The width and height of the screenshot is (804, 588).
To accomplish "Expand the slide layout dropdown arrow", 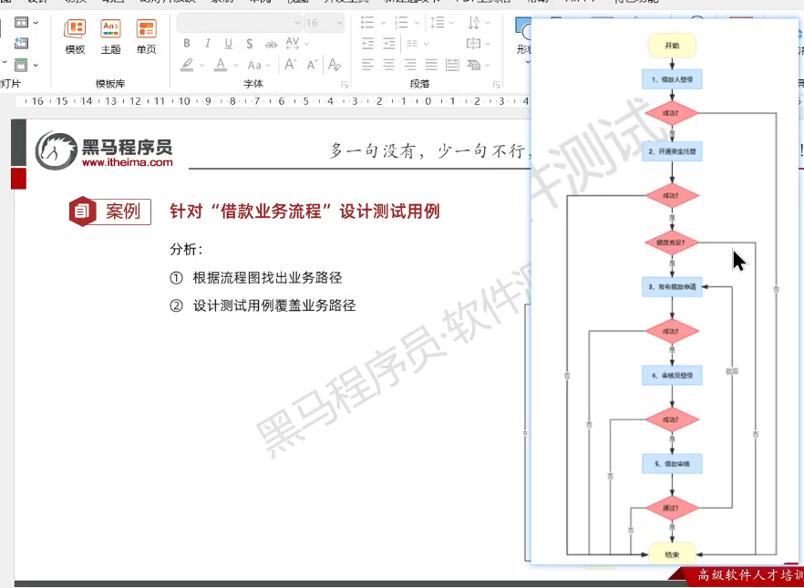I will pyautogui.click(x=36, y=23).
